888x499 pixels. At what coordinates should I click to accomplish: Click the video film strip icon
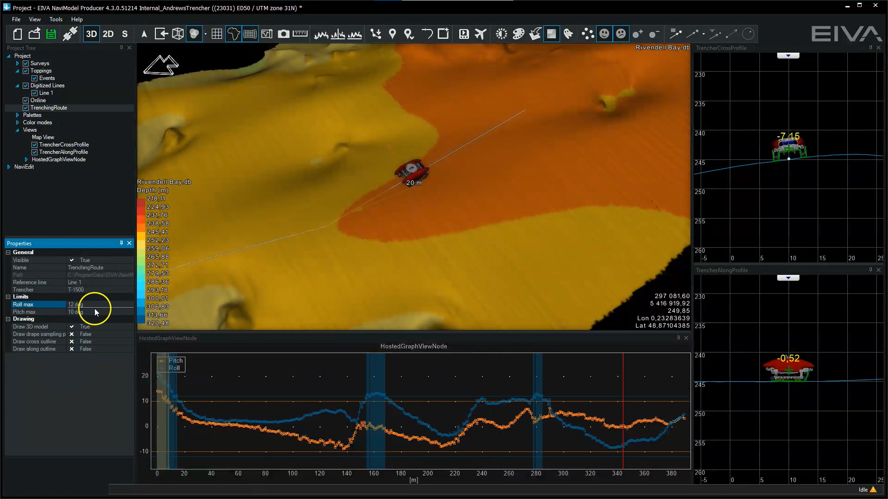[x=464, y=34]
